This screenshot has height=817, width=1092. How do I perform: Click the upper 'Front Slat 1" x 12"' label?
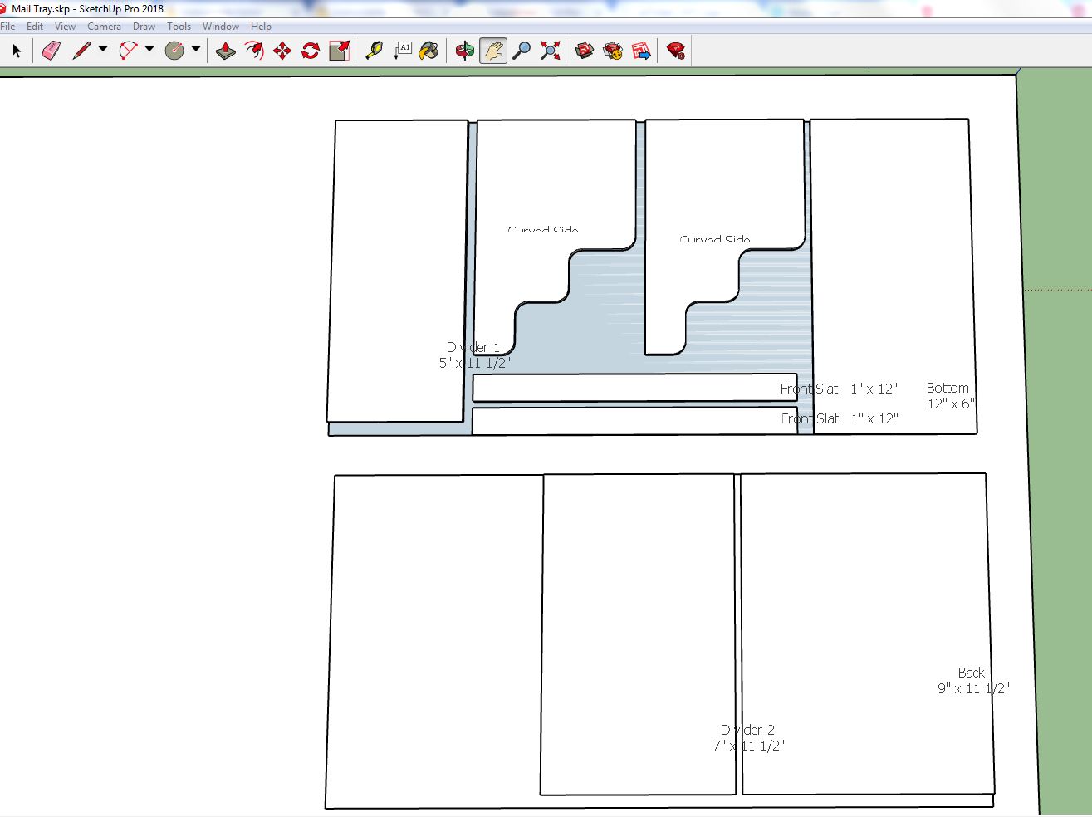(x=839, y=389)
